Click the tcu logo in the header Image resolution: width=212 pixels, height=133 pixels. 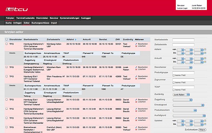17,9
